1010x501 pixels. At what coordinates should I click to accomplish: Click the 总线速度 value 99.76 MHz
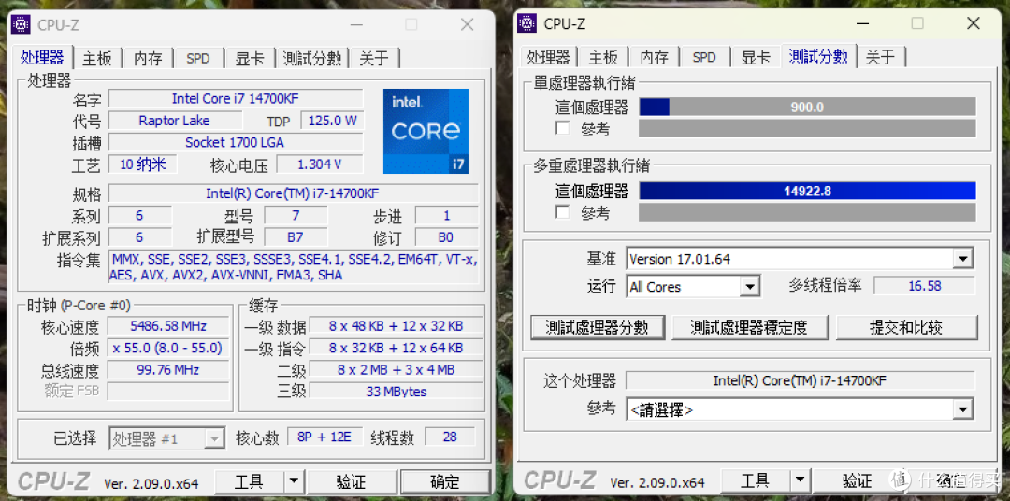point(168,369)
